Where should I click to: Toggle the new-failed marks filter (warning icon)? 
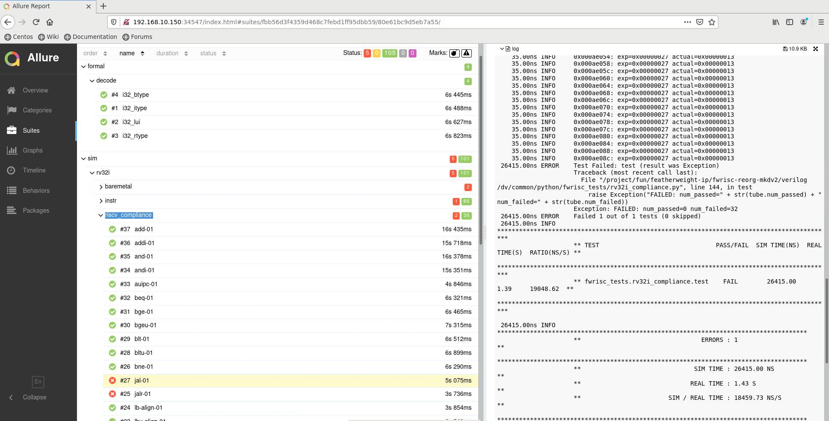pos(467,53)
